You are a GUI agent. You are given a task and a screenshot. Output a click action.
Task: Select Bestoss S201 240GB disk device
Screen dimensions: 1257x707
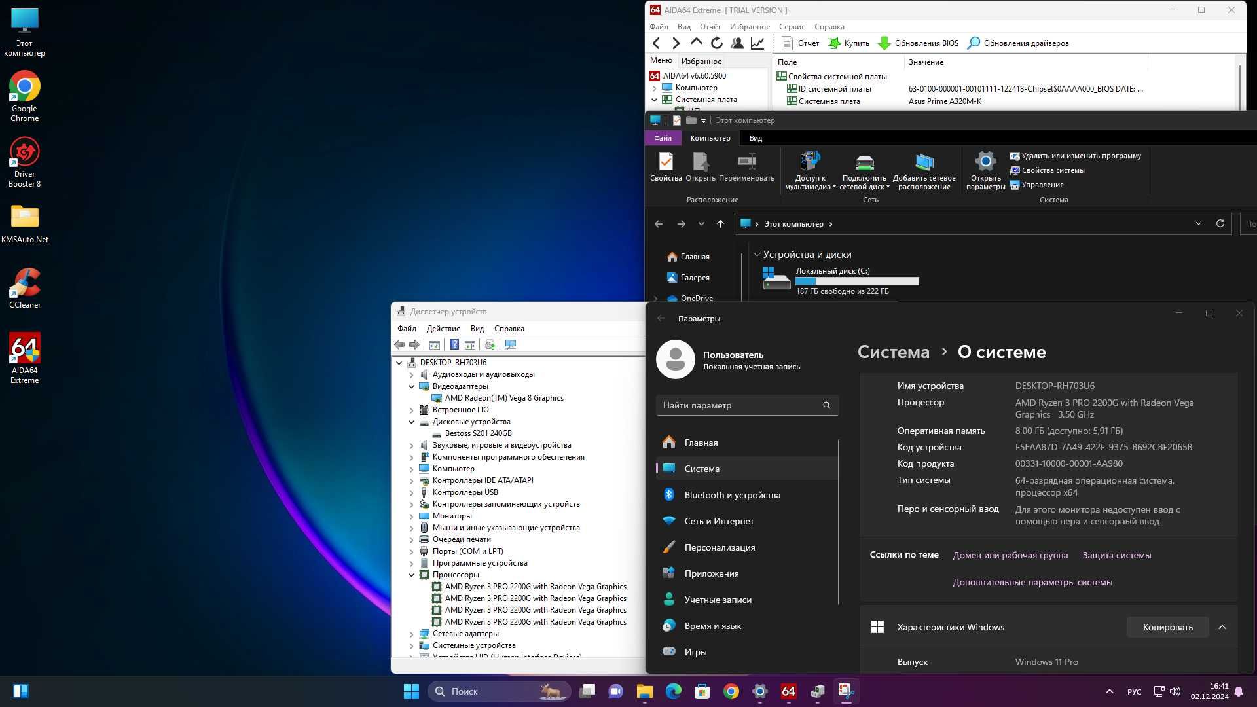[x=478, y=433]
